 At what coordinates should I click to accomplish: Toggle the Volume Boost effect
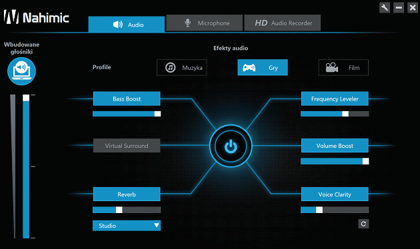click(335, 146)
